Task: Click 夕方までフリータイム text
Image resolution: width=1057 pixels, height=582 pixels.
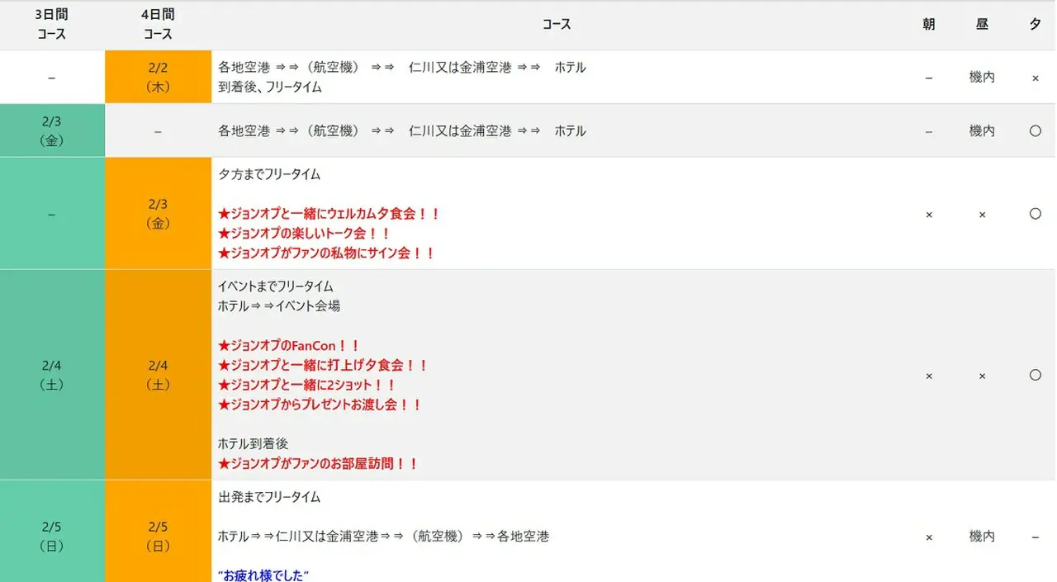Action: pyautogui.click(x=269, y=174)
